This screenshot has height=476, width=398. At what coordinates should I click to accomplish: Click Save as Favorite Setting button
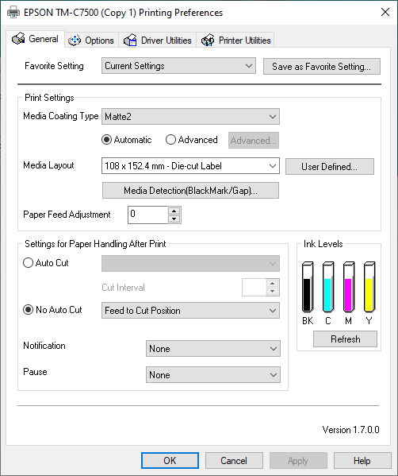pyautogui.click(x=322, y=66)
